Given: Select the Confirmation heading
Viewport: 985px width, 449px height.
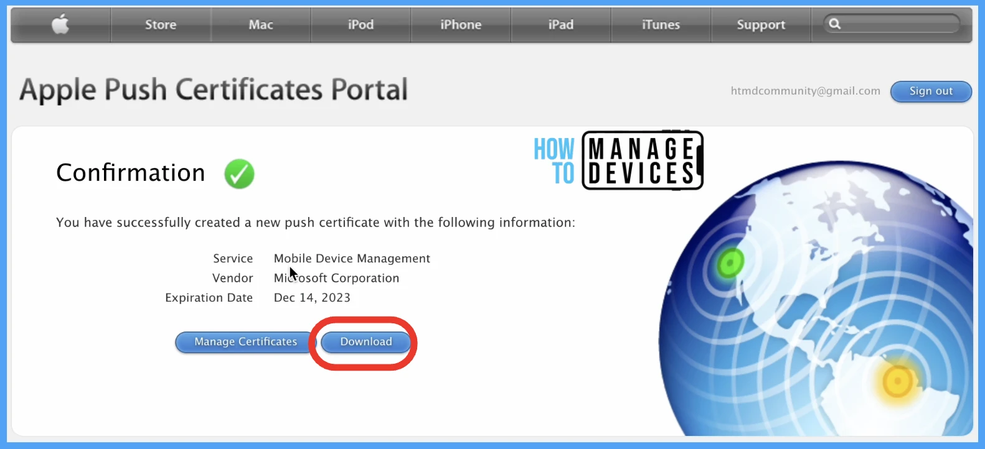Looking at the screenshot, I should [x=131, y=172].
